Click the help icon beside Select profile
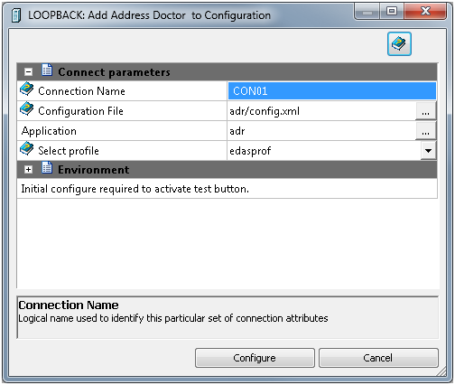 coord(26,148)
